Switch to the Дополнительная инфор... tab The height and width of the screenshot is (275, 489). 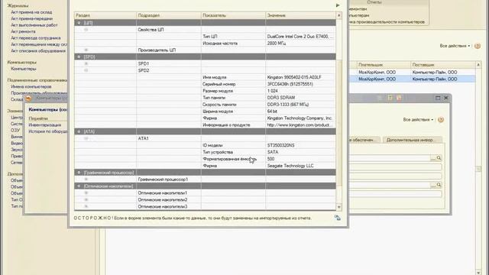pyautogui.click(x=412, y=140)
